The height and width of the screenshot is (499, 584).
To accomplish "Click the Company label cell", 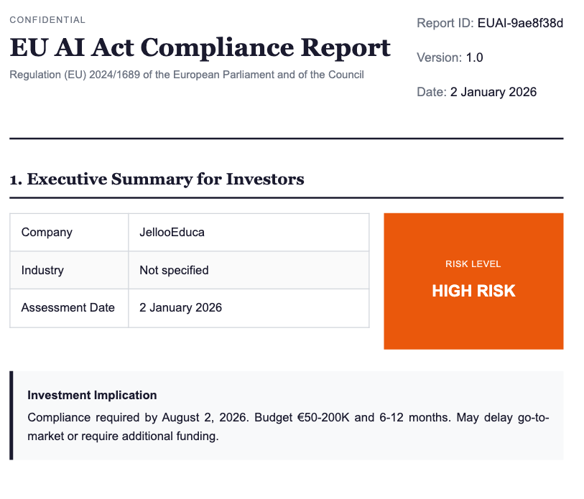I will pos(47,232).
